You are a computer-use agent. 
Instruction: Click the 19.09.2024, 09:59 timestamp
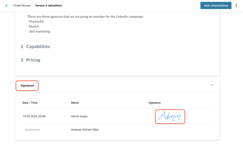point(34,116)
